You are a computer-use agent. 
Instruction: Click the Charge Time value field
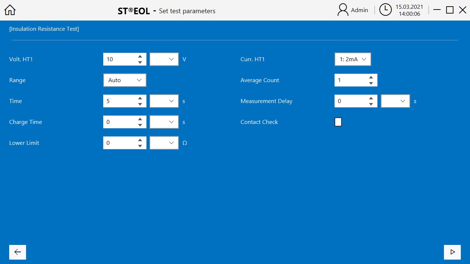coord(119,122)
